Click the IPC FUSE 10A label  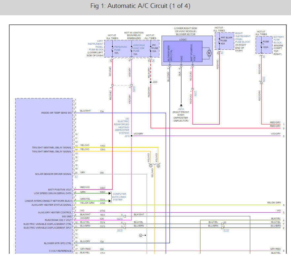click(x=155, y=48)
